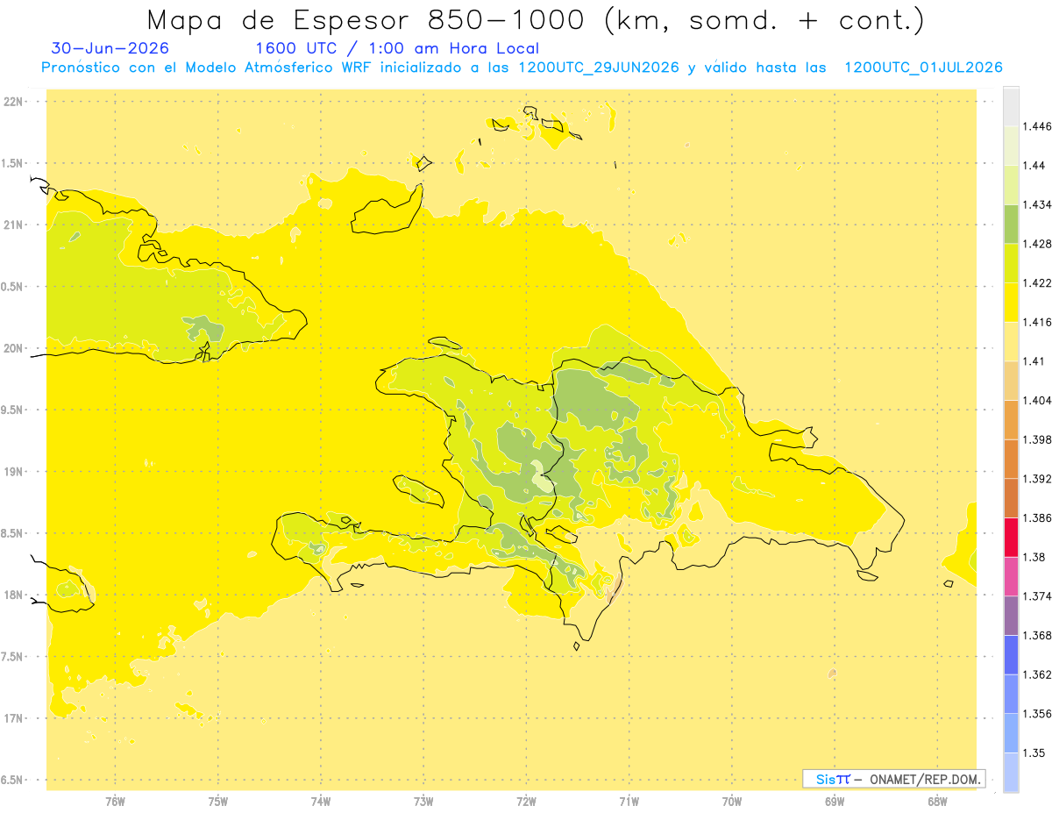Click the legend value "1.416"
The image size is (1052, 813).
[x=1036, y=322]
